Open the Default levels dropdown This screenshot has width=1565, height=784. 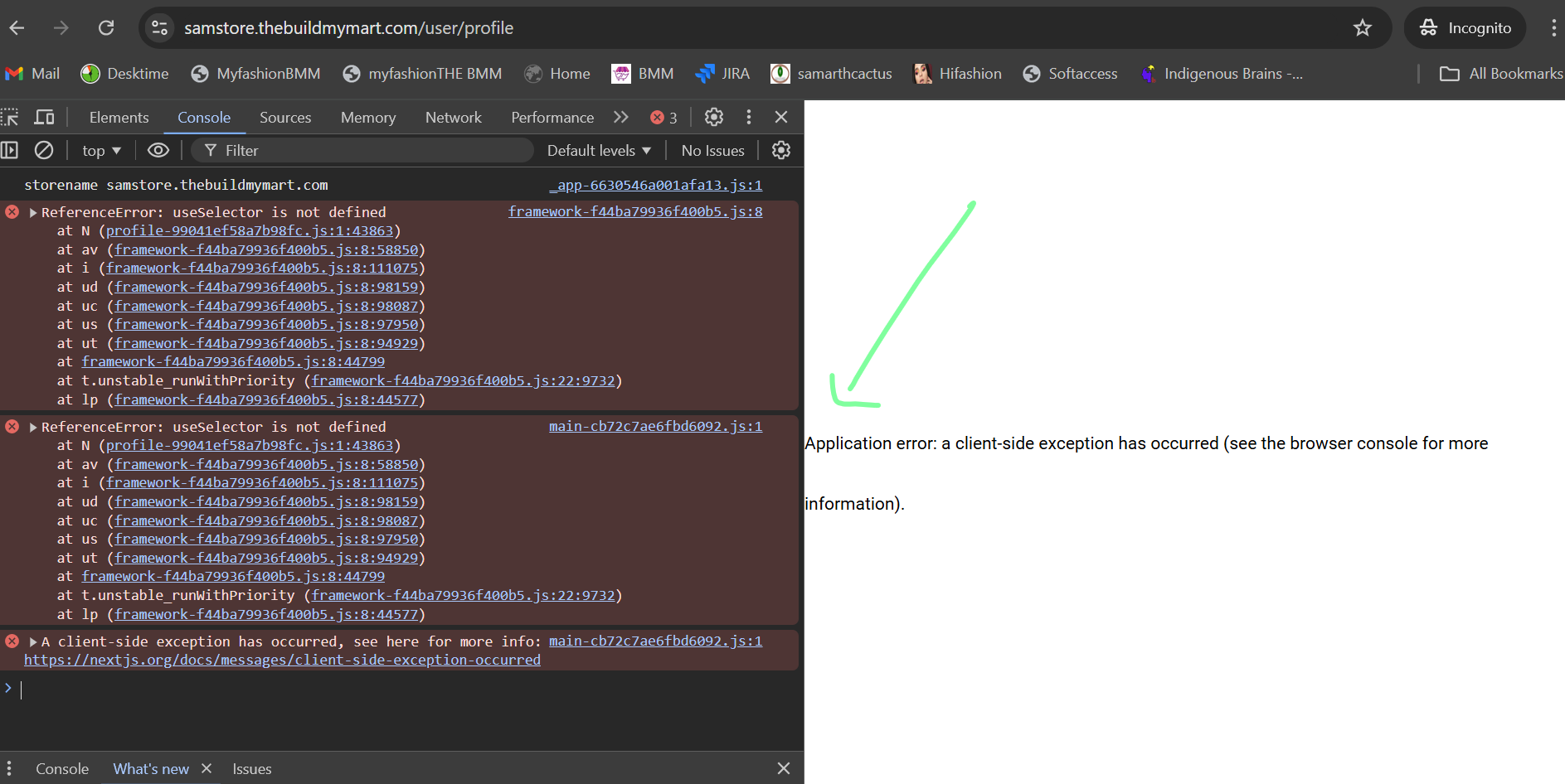600,151
